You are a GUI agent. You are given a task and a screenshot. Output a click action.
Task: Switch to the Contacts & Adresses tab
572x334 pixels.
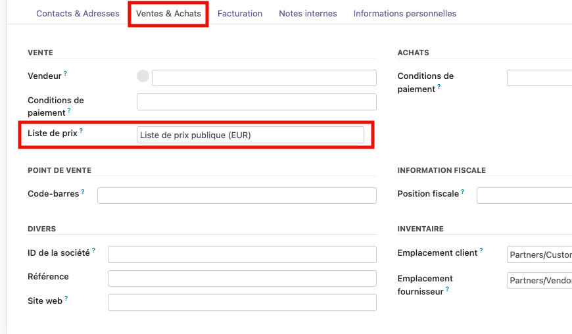pos(78,13)
